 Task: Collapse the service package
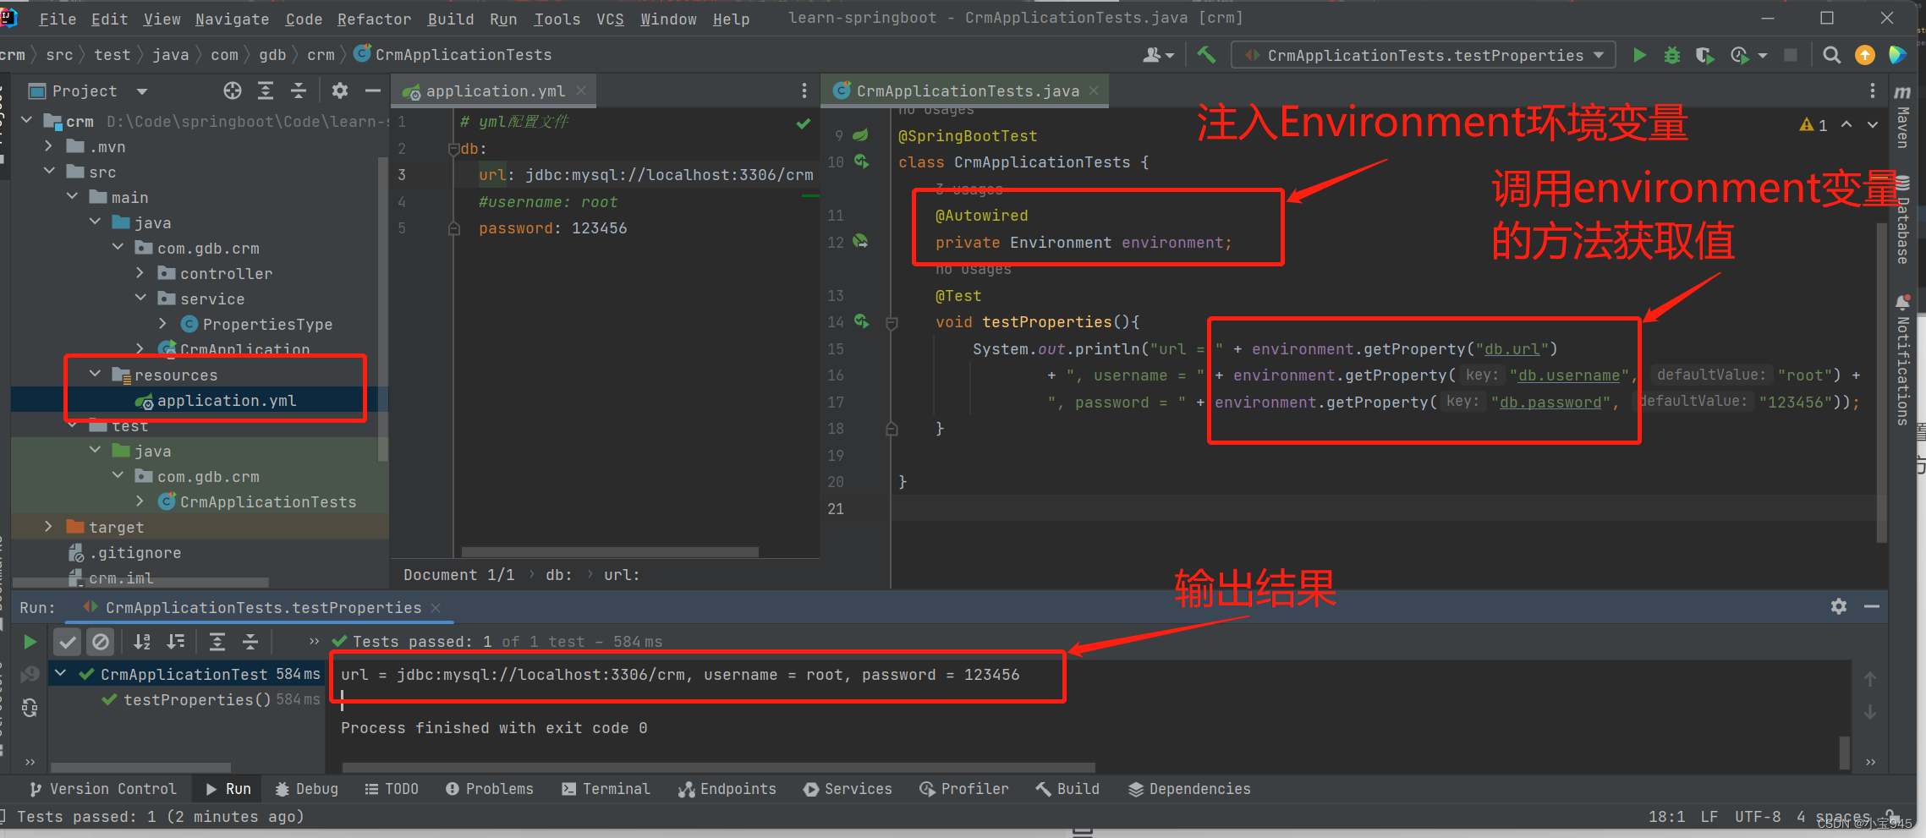(x=140, y=298)
